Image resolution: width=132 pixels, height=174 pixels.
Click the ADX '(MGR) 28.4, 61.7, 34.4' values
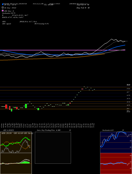coord(28,22)
